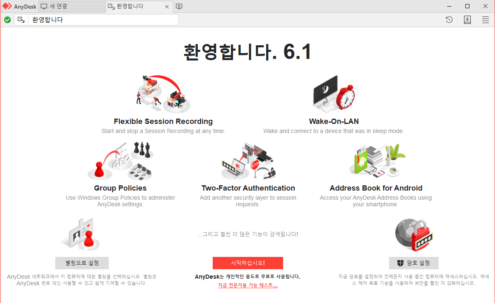Click the AnyDesk logo icon
Image resolution: width=495 pixels, height=303 pixels.
7,6
